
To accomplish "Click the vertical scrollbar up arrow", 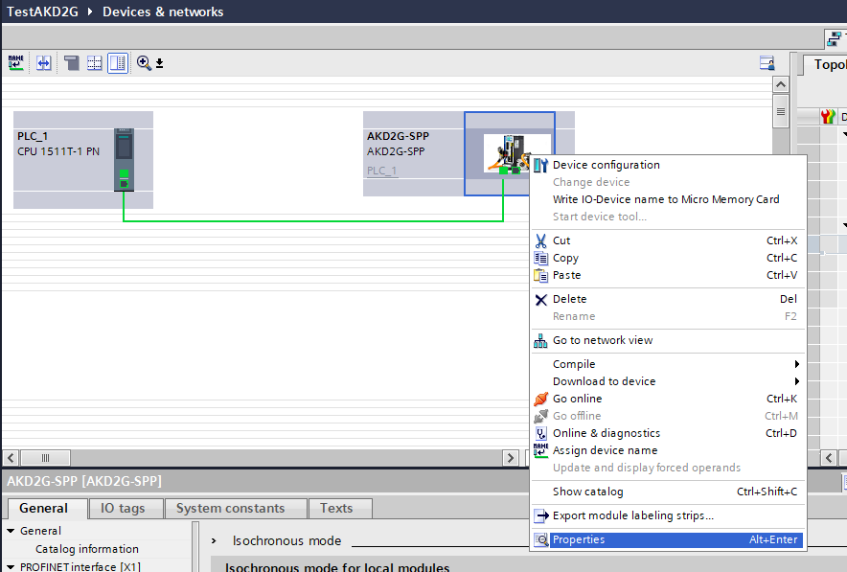I will pyautogui.click(x=781, y=84).
